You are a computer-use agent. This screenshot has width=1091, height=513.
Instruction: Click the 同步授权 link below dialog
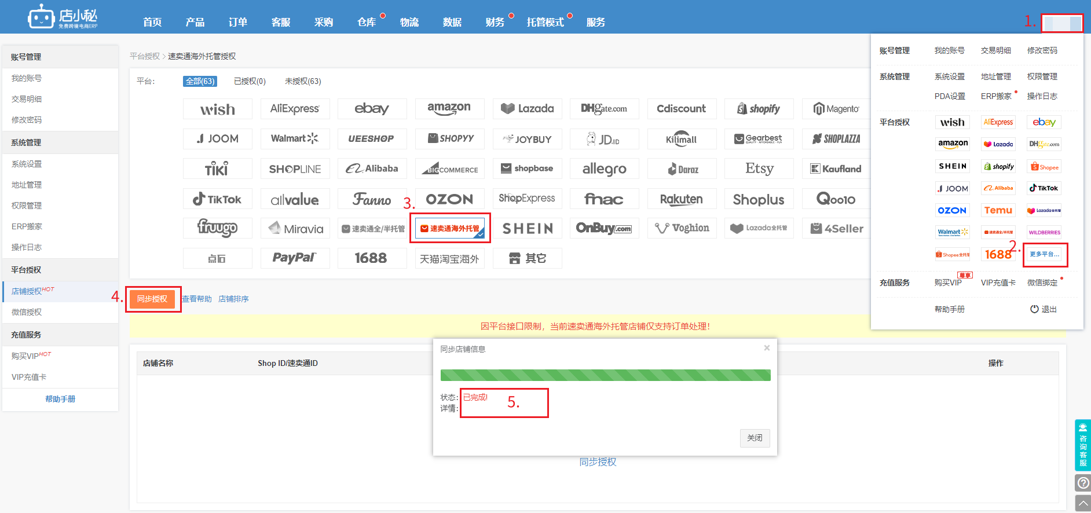598,462
